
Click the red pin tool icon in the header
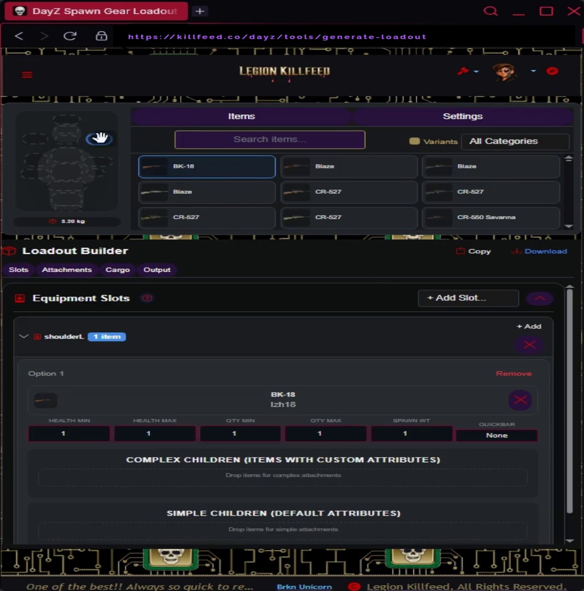pos(463,71)
